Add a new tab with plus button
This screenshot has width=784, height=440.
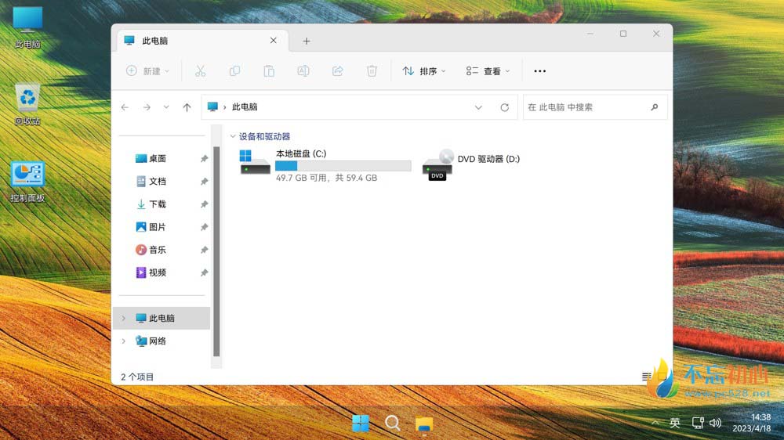pos(307,41)
